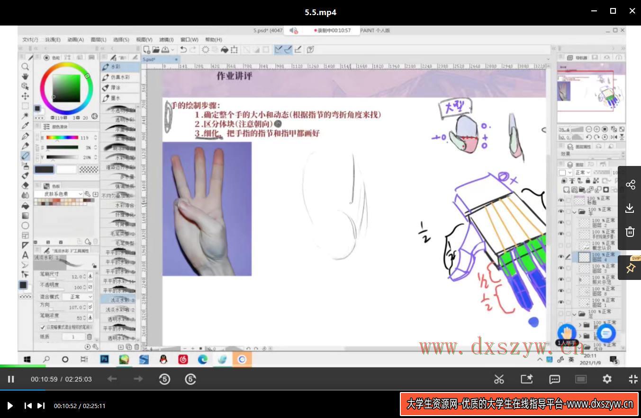The image size is (641, 418).
Task: Select the hand move-view tool
Action: (25, 76)
